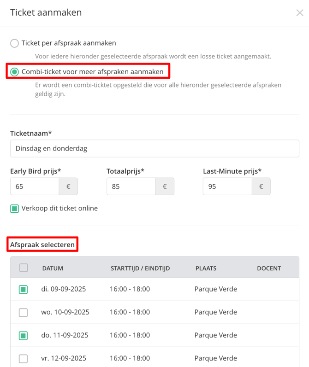Click the Last-Minute prijs field
309x367 pixels.
pos(227,186)
